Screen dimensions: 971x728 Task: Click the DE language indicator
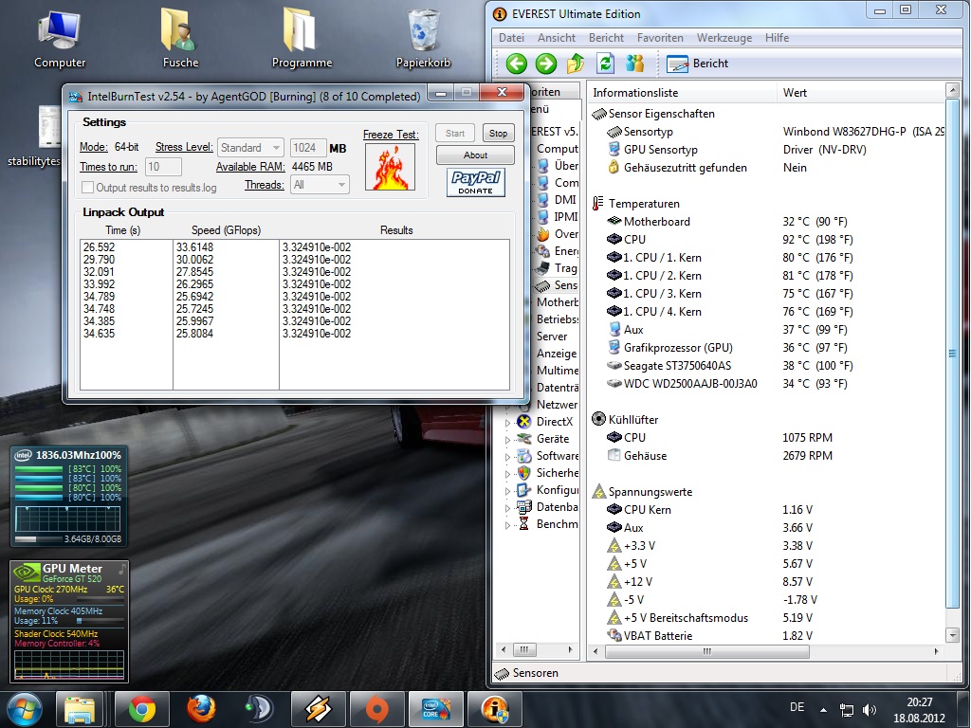click(x=797, y=707)
